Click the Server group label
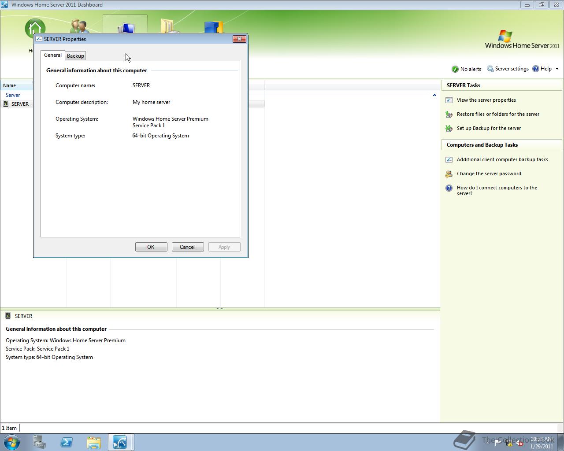564x451 pixels. (13, 95)
